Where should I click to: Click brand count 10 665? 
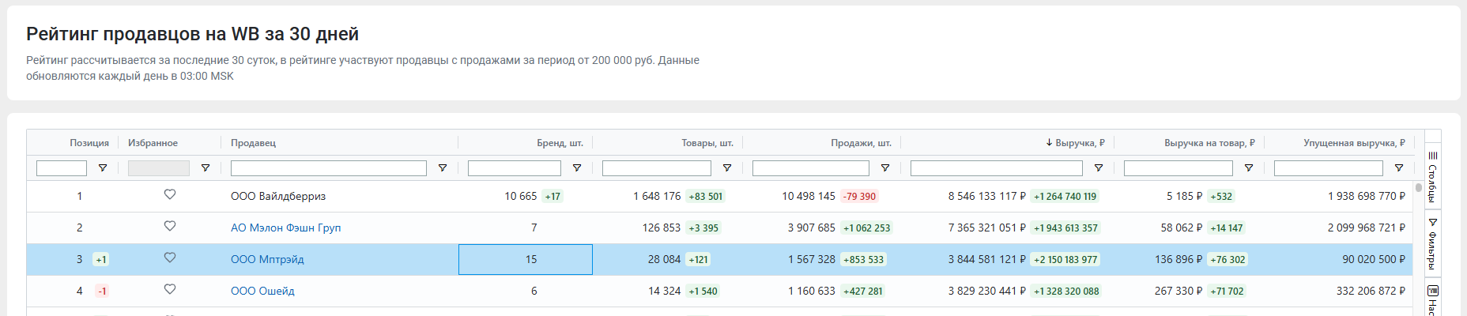521,196
